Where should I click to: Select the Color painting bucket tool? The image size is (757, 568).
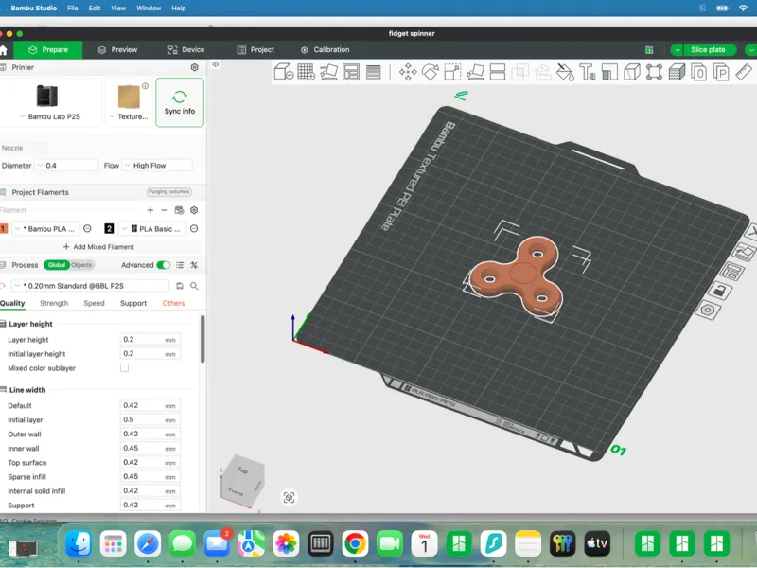(565, 72)
